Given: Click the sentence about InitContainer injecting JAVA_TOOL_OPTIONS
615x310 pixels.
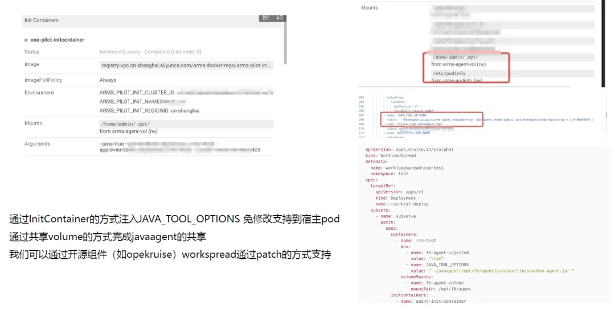Looking at the screenshot, I should click(x=175, y=219).
